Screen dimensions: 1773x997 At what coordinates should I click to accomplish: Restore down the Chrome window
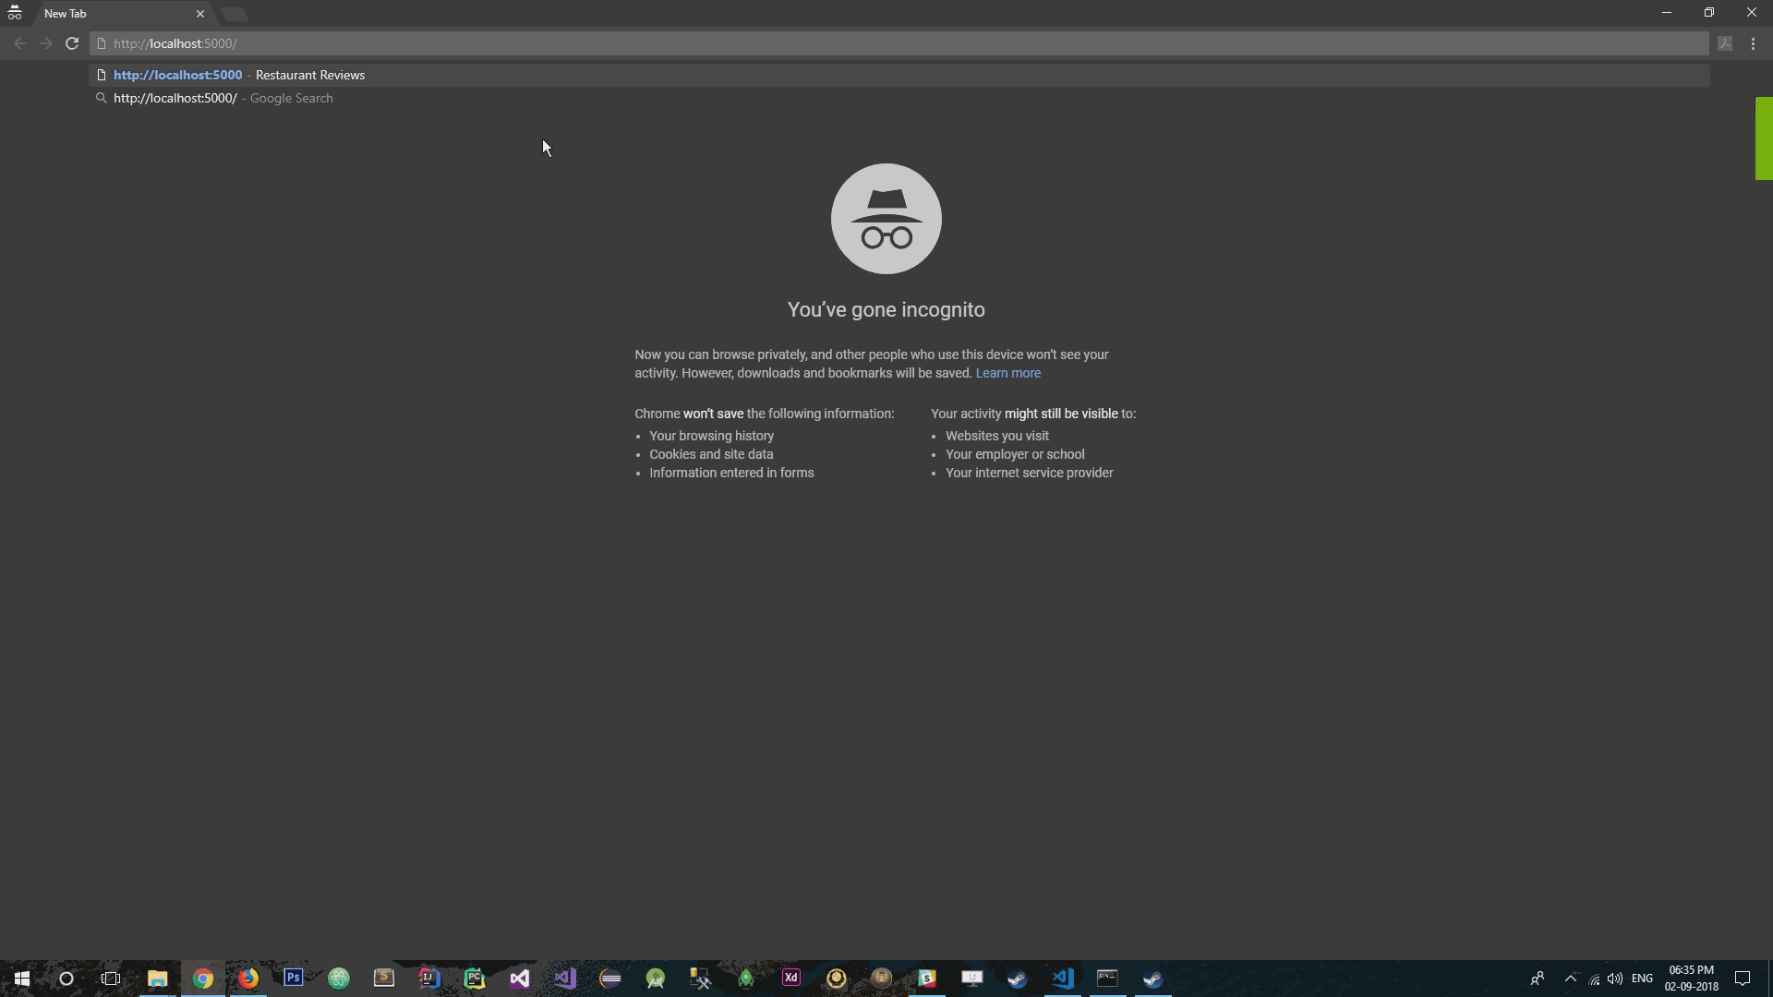[x=1709, y=13]
